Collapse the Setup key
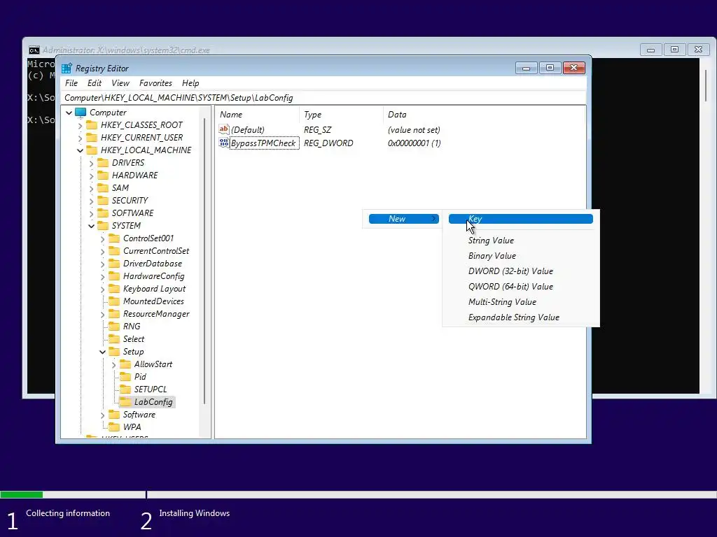Viewport: 717px width, 537px height. pos(102,352)
